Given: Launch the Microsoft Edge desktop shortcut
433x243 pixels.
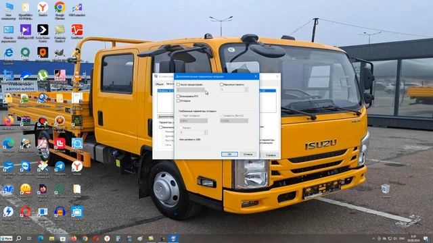Looking at the screenshot, I should (x=8, y=144).
